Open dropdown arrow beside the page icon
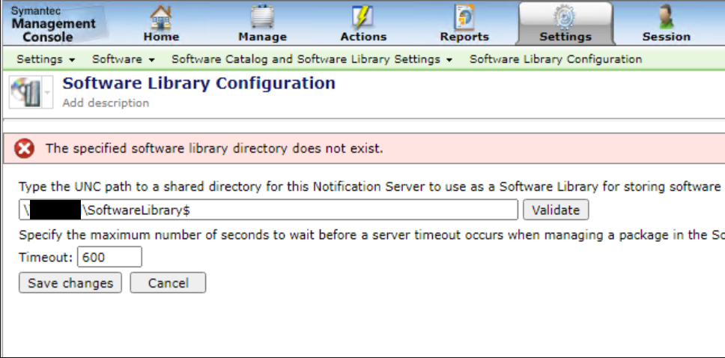Viewport: 725px width, 358px height. [48, 93]
